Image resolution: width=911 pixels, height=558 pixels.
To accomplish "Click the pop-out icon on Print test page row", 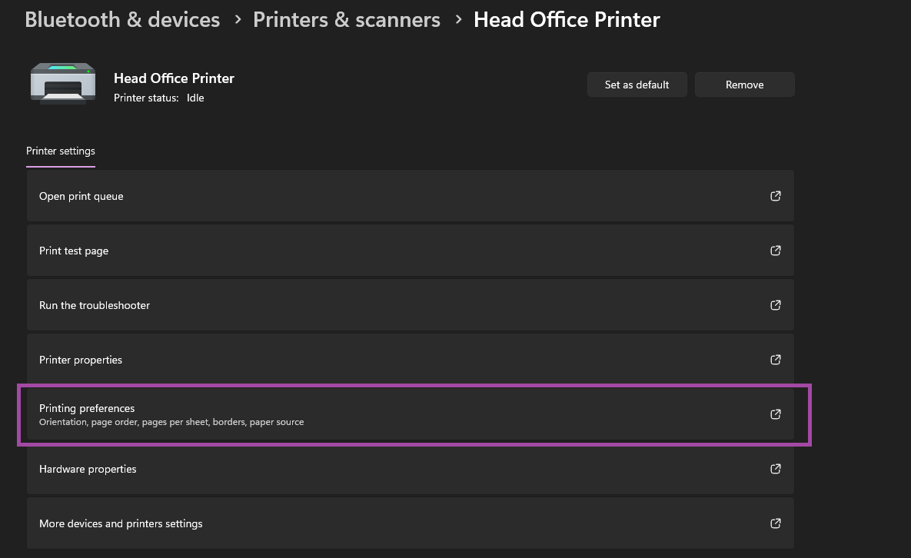I will pos(775,251).
